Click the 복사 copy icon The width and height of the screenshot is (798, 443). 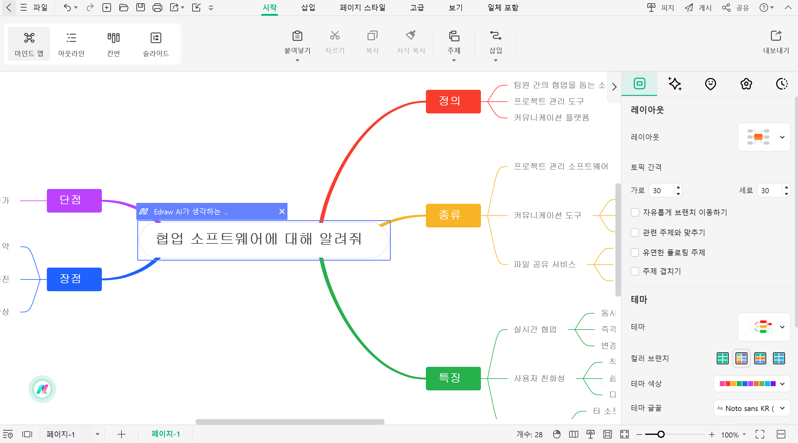[x=372, y=35]
